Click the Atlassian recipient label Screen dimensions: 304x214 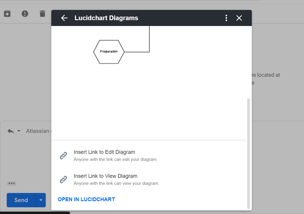(x=38, y=131)
